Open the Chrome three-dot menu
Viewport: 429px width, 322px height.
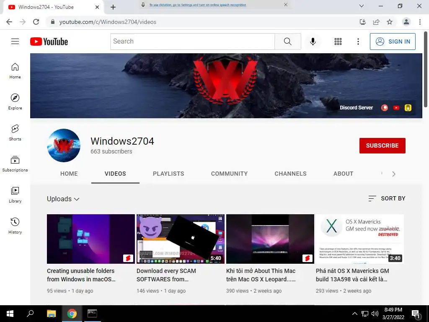point(420,22)
